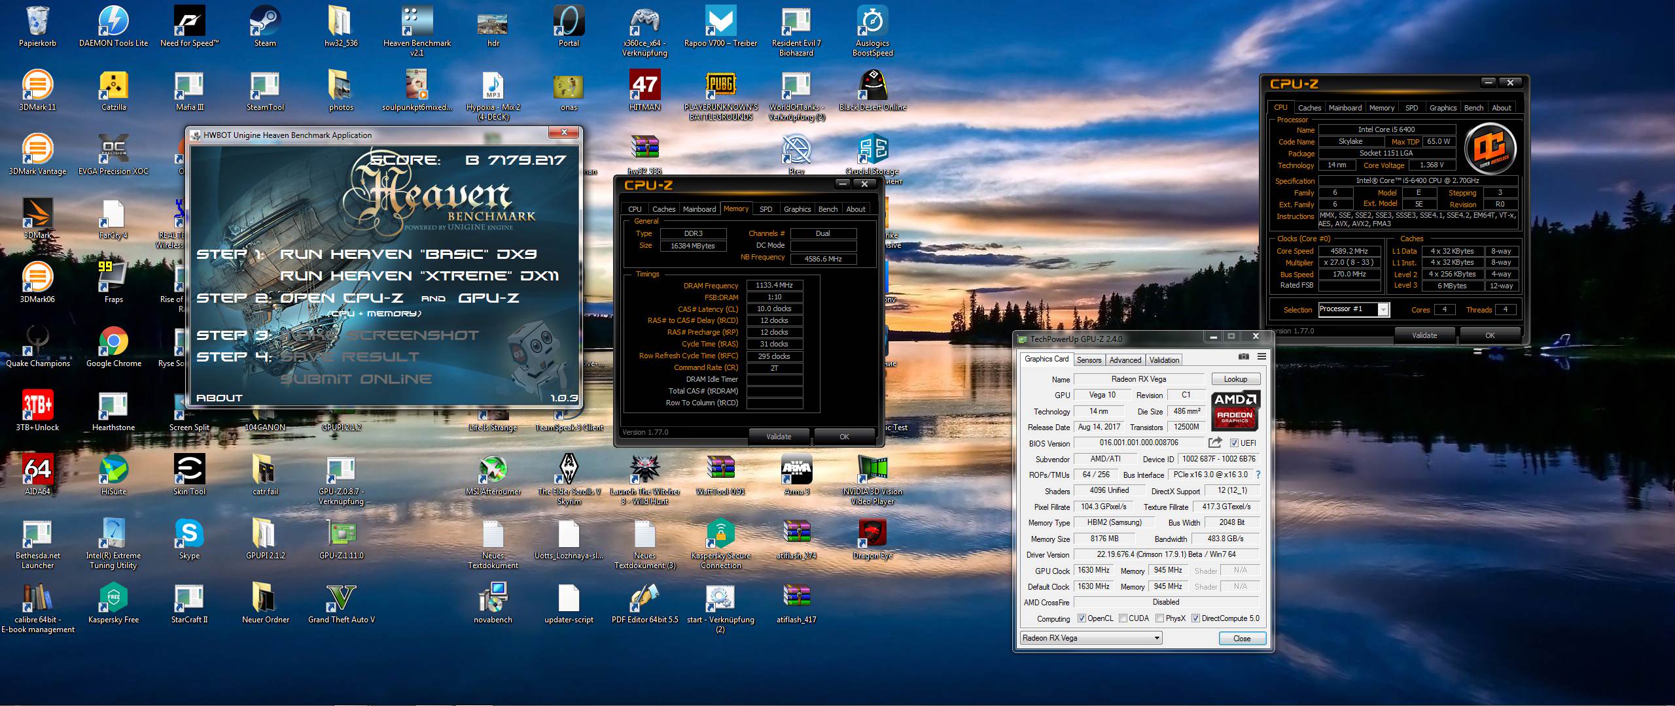
Task: Open Arma 3 desktop icon
Action: click(796, 475)
